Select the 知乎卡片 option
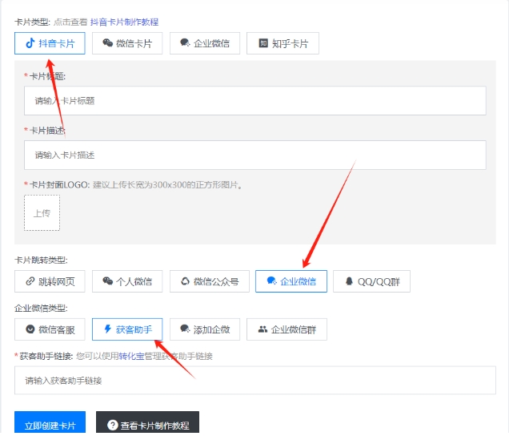Viewport: 509px width, 436px height. [283, 43]
